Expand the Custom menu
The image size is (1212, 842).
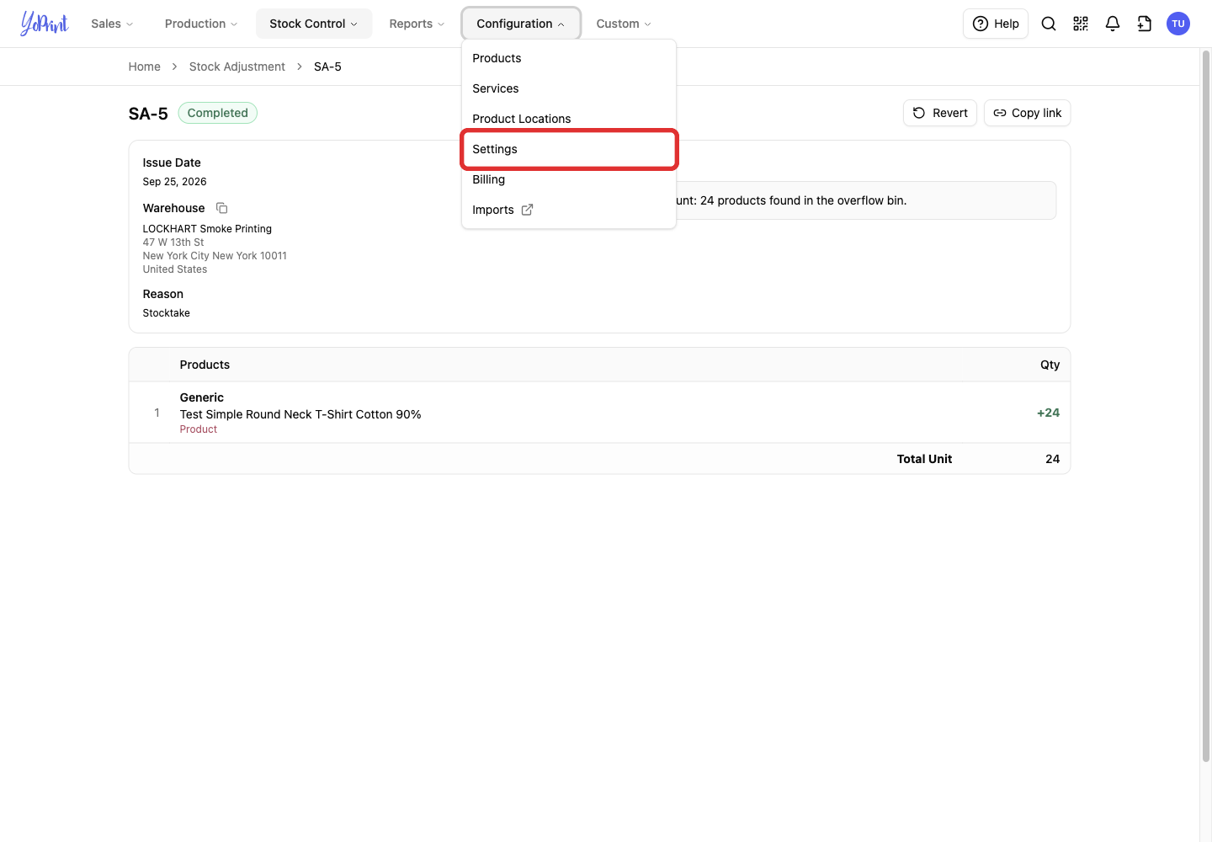[x=624, y=24]
